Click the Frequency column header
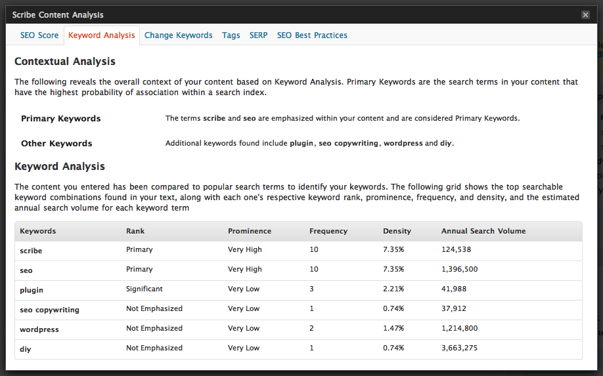The width and height of the screenshot is (603, 376). click(328, 231)
